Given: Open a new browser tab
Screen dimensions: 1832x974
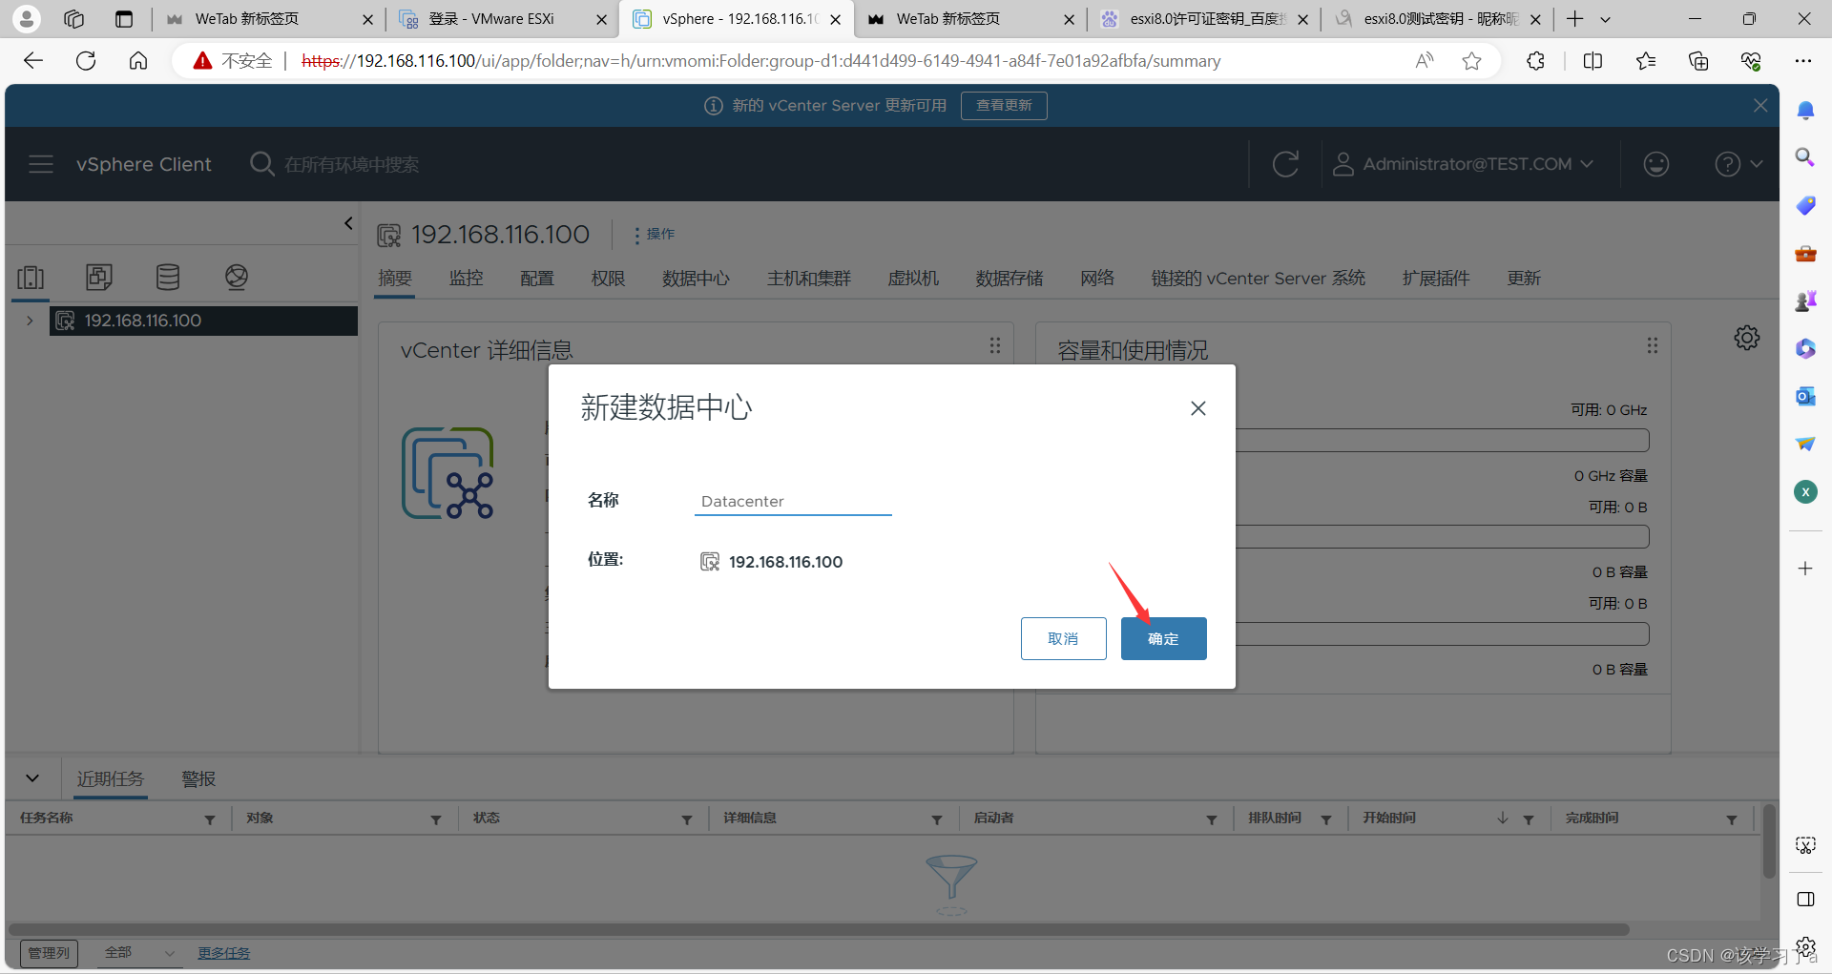Looking at the screenshot, I should pos(1575,19).
